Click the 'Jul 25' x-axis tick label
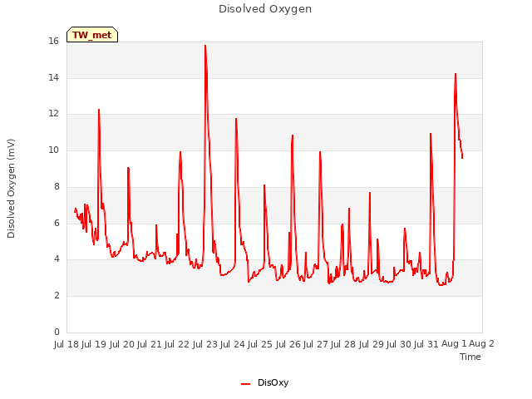This screenshot has width=532, height=399. pos(260,344)
